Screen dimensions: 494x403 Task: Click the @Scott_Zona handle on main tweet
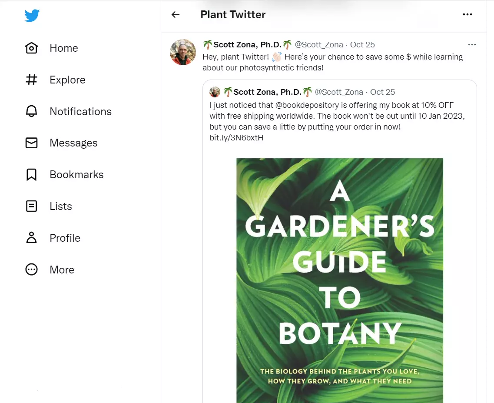[319, 44]
